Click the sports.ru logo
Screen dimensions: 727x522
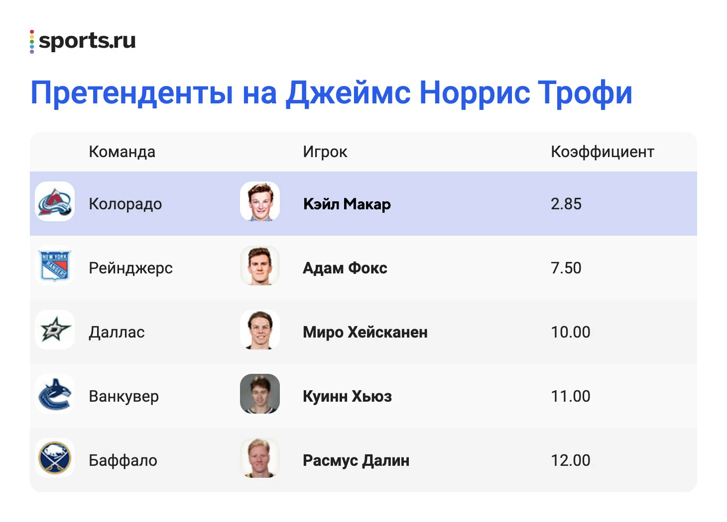83,41
